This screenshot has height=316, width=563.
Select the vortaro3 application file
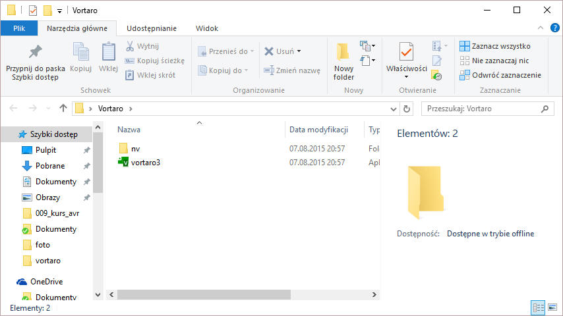(145, 163)
